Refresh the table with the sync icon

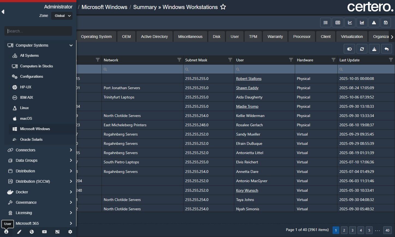(362, 49)
